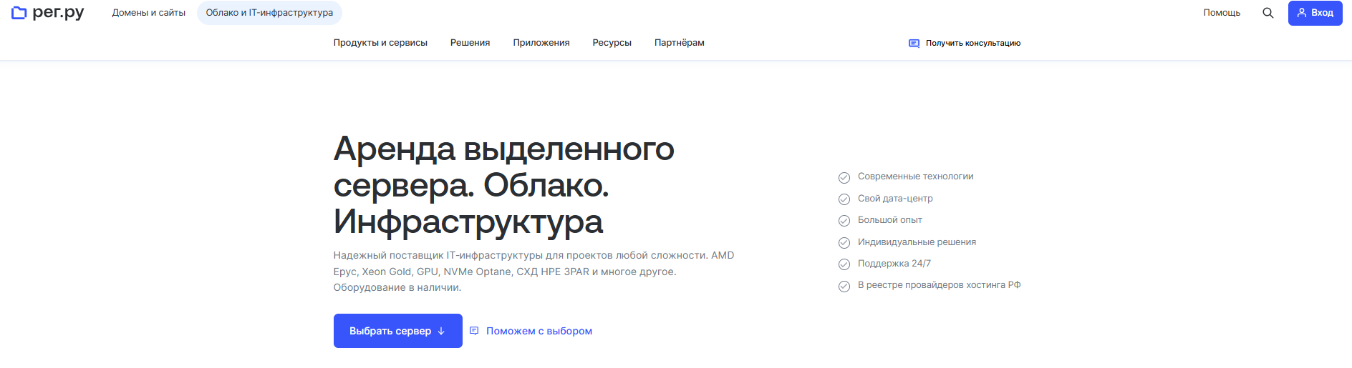The width and height of the screenshot is (1352, 368).
Task: Click check icon next to В реестре провайдеров
Action: coord(844,287)
